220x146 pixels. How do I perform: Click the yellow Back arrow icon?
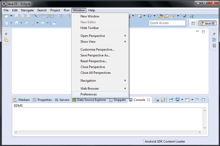33,23
